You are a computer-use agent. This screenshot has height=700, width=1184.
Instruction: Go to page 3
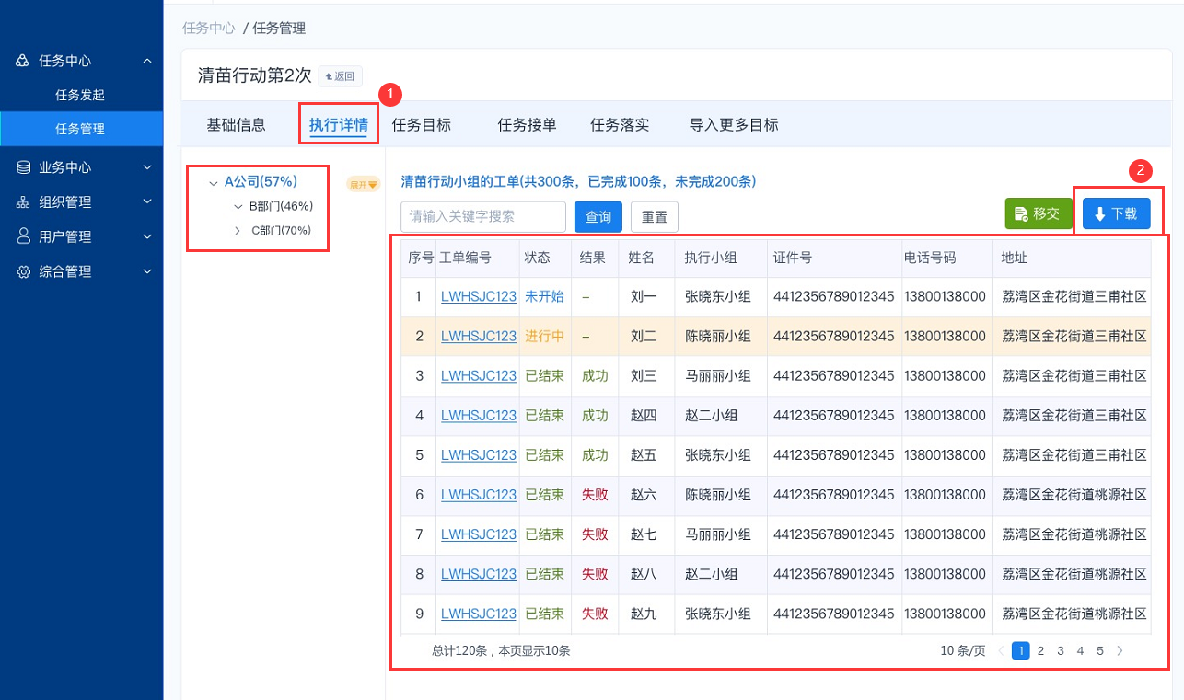pyautogui.click(x=1061, y=650)
